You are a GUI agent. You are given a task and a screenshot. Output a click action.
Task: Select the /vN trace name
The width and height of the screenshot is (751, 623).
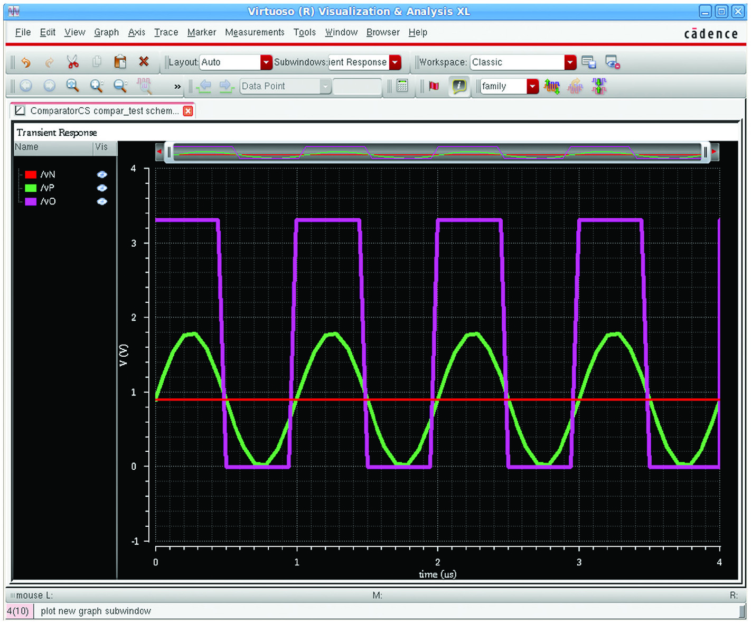[48, 174]
